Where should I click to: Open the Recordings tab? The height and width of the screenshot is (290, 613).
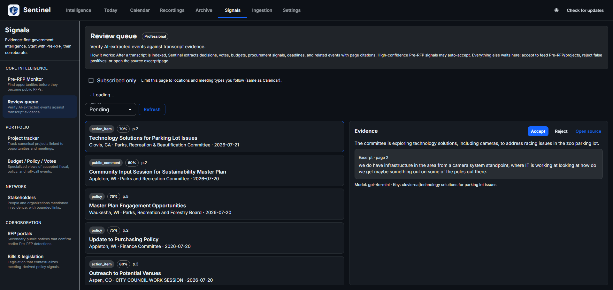coord(172,10)
